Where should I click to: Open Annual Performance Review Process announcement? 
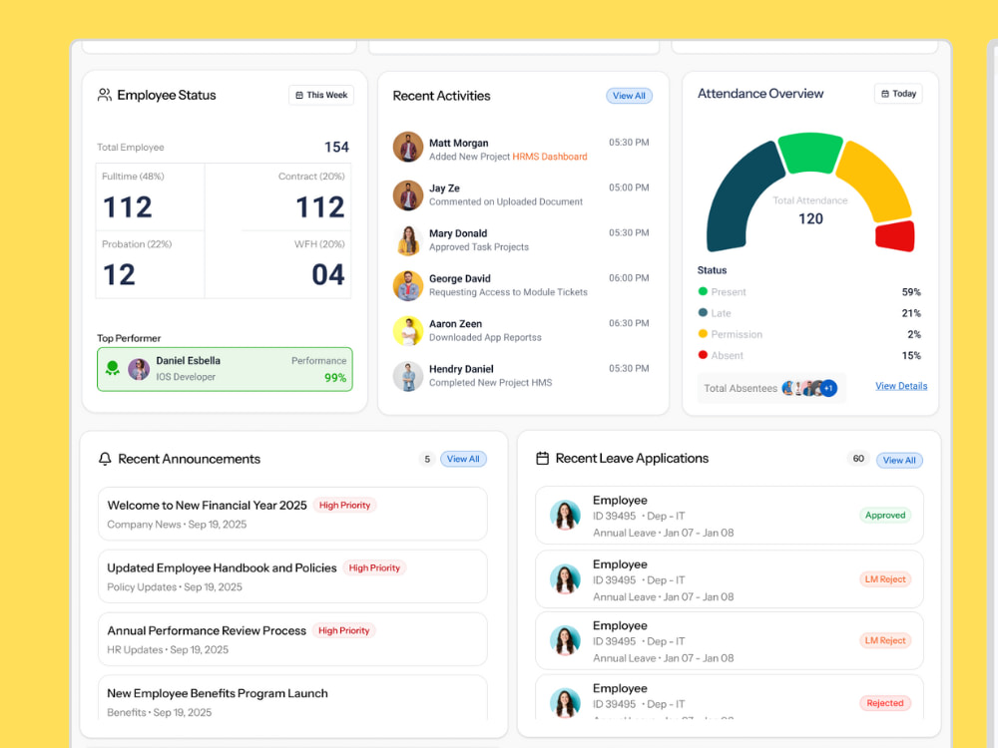[x=292, y=639]
